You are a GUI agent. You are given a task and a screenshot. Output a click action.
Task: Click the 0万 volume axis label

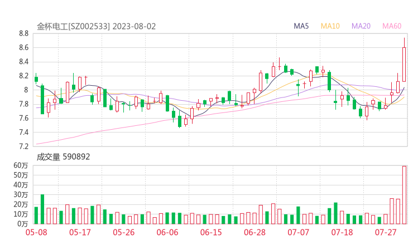(x=23, y=224)
